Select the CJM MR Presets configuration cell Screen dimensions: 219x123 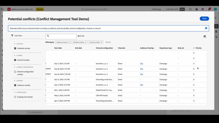click(x=102, y=96)
